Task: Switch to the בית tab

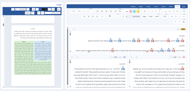Action: [177, 6]
